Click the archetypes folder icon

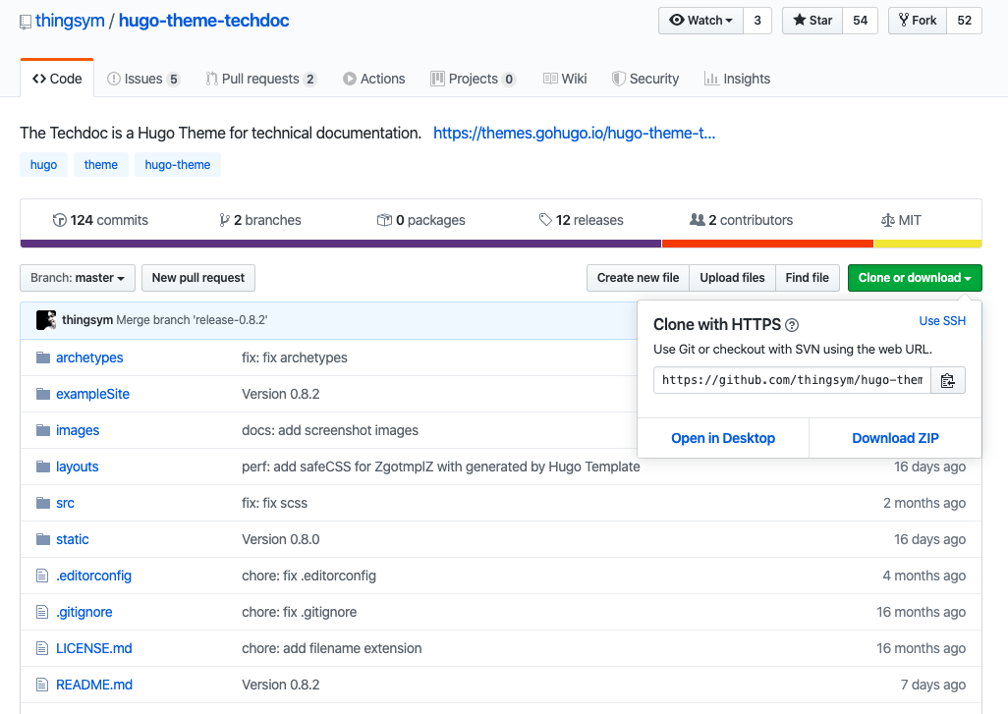(x=43, y=357)
